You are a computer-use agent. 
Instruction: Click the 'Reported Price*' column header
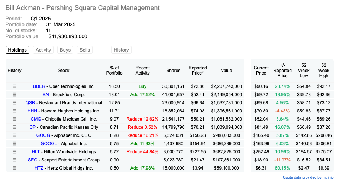pyautogui.click(x=198, y=71)
